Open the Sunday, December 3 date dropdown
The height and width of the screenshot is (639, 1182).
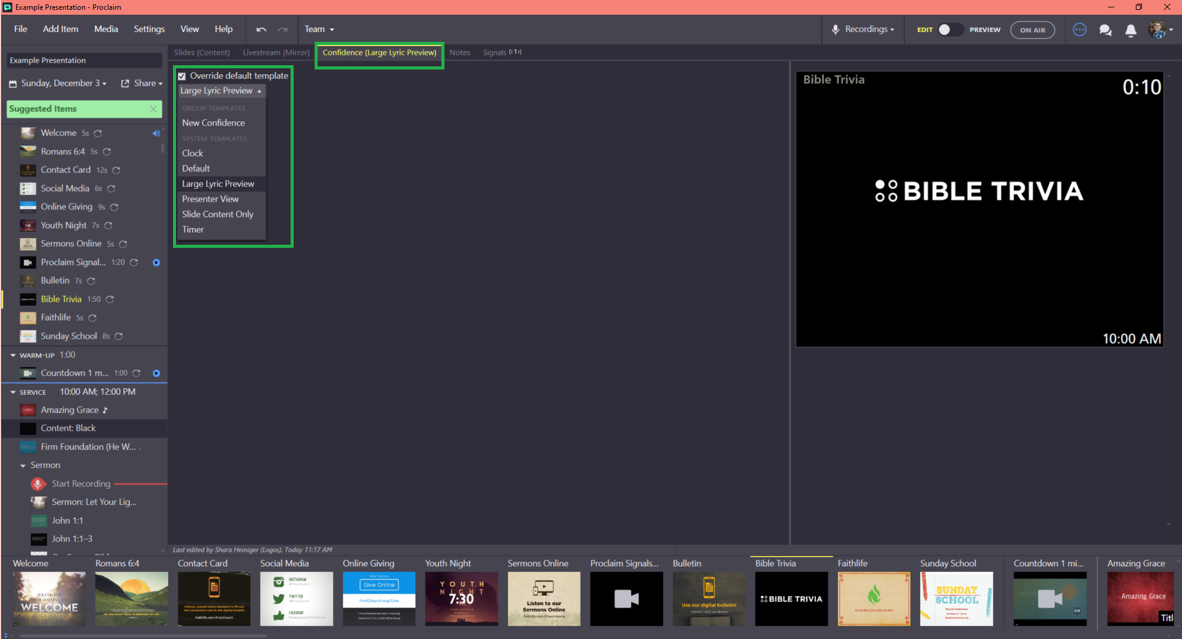point(64,83)
